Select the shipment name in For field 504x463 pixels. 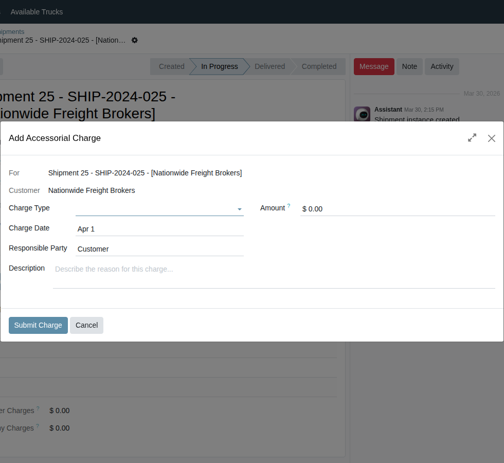pyautogui.click(x=145, y=173)
